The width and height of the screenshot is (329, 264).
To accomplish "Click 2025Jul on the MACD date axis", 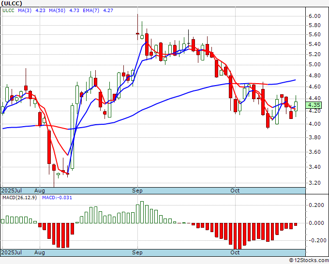I will pyautogui.click(x=12, y=252).
